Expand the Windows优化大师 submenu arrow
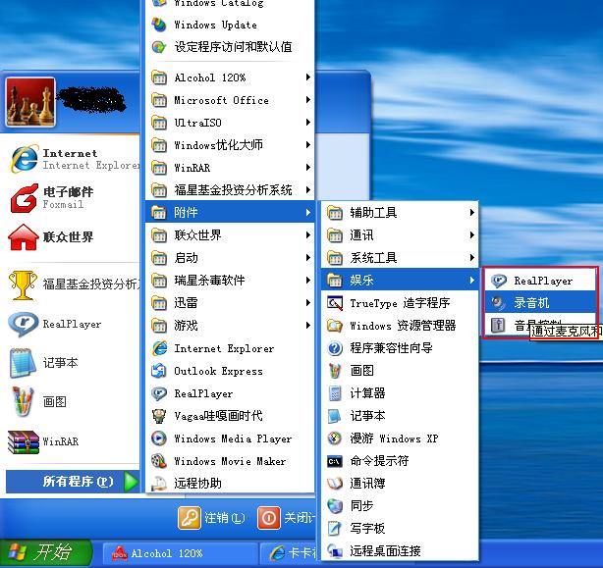The height and width of the screenshot is (568, 603). tap(308, 145)
